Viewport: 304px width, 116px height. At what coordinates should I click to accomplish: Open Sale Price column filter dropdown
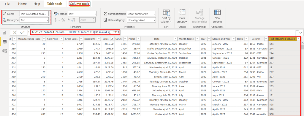(x=61, y=39)
